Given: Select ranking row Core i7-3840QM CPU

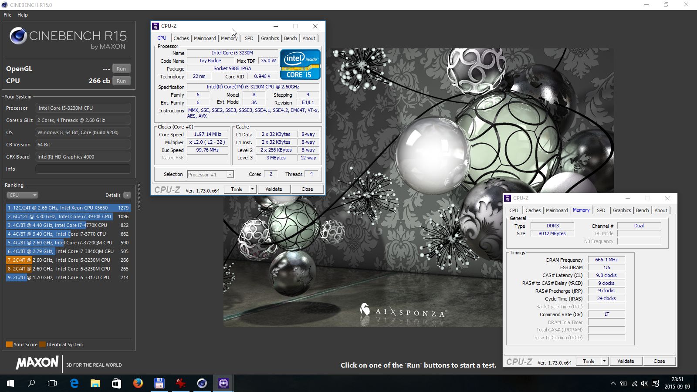Looking at the screenshot, I should [x=68, y=251].
